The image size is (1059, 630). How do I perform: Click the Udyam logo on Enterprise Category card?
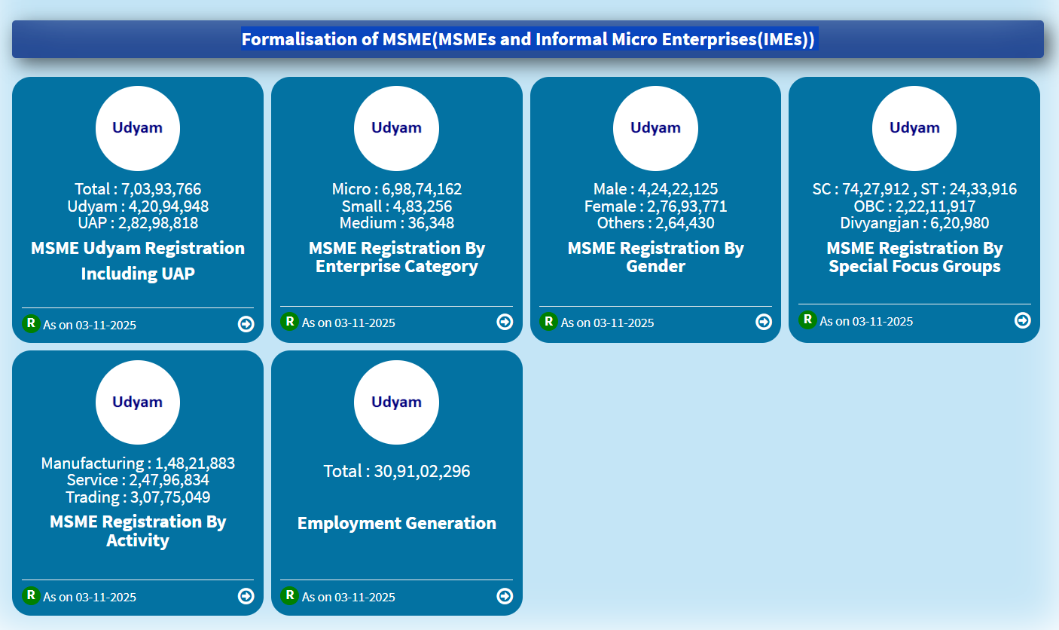[x=396, y=128]
